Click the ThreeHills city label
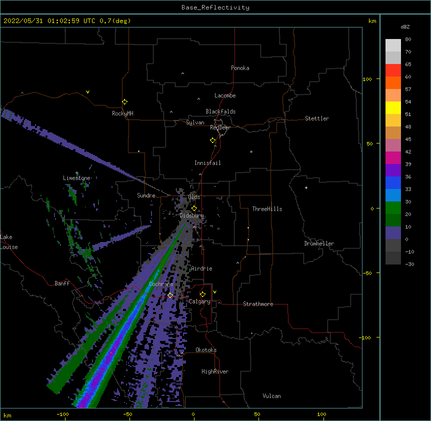The image size is (431, 421). tap(267, 209)
